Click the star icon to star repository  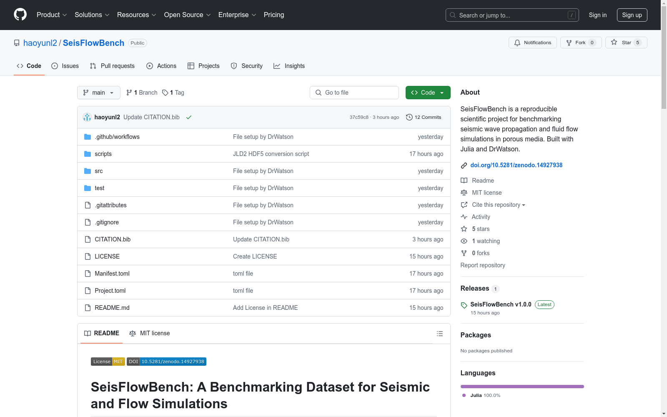click(614, 42)
